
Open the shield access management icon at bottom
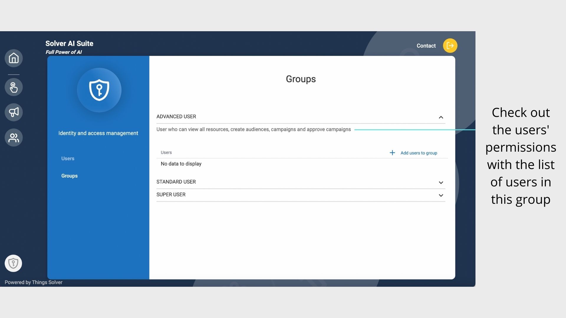(13, 263)
